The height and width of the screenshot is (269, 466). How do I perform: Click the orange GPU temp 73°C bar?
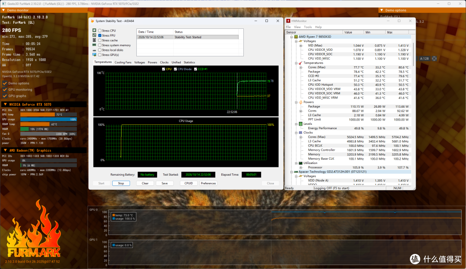(x=38, y=114)
